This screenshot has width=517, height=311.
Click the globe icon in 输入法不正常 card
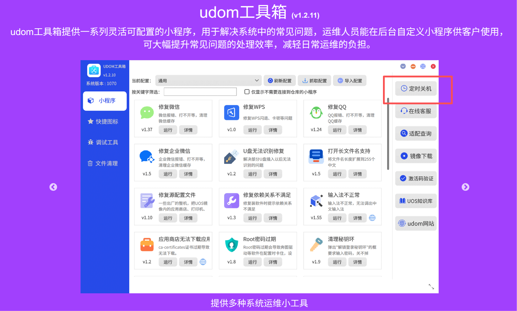372,218
